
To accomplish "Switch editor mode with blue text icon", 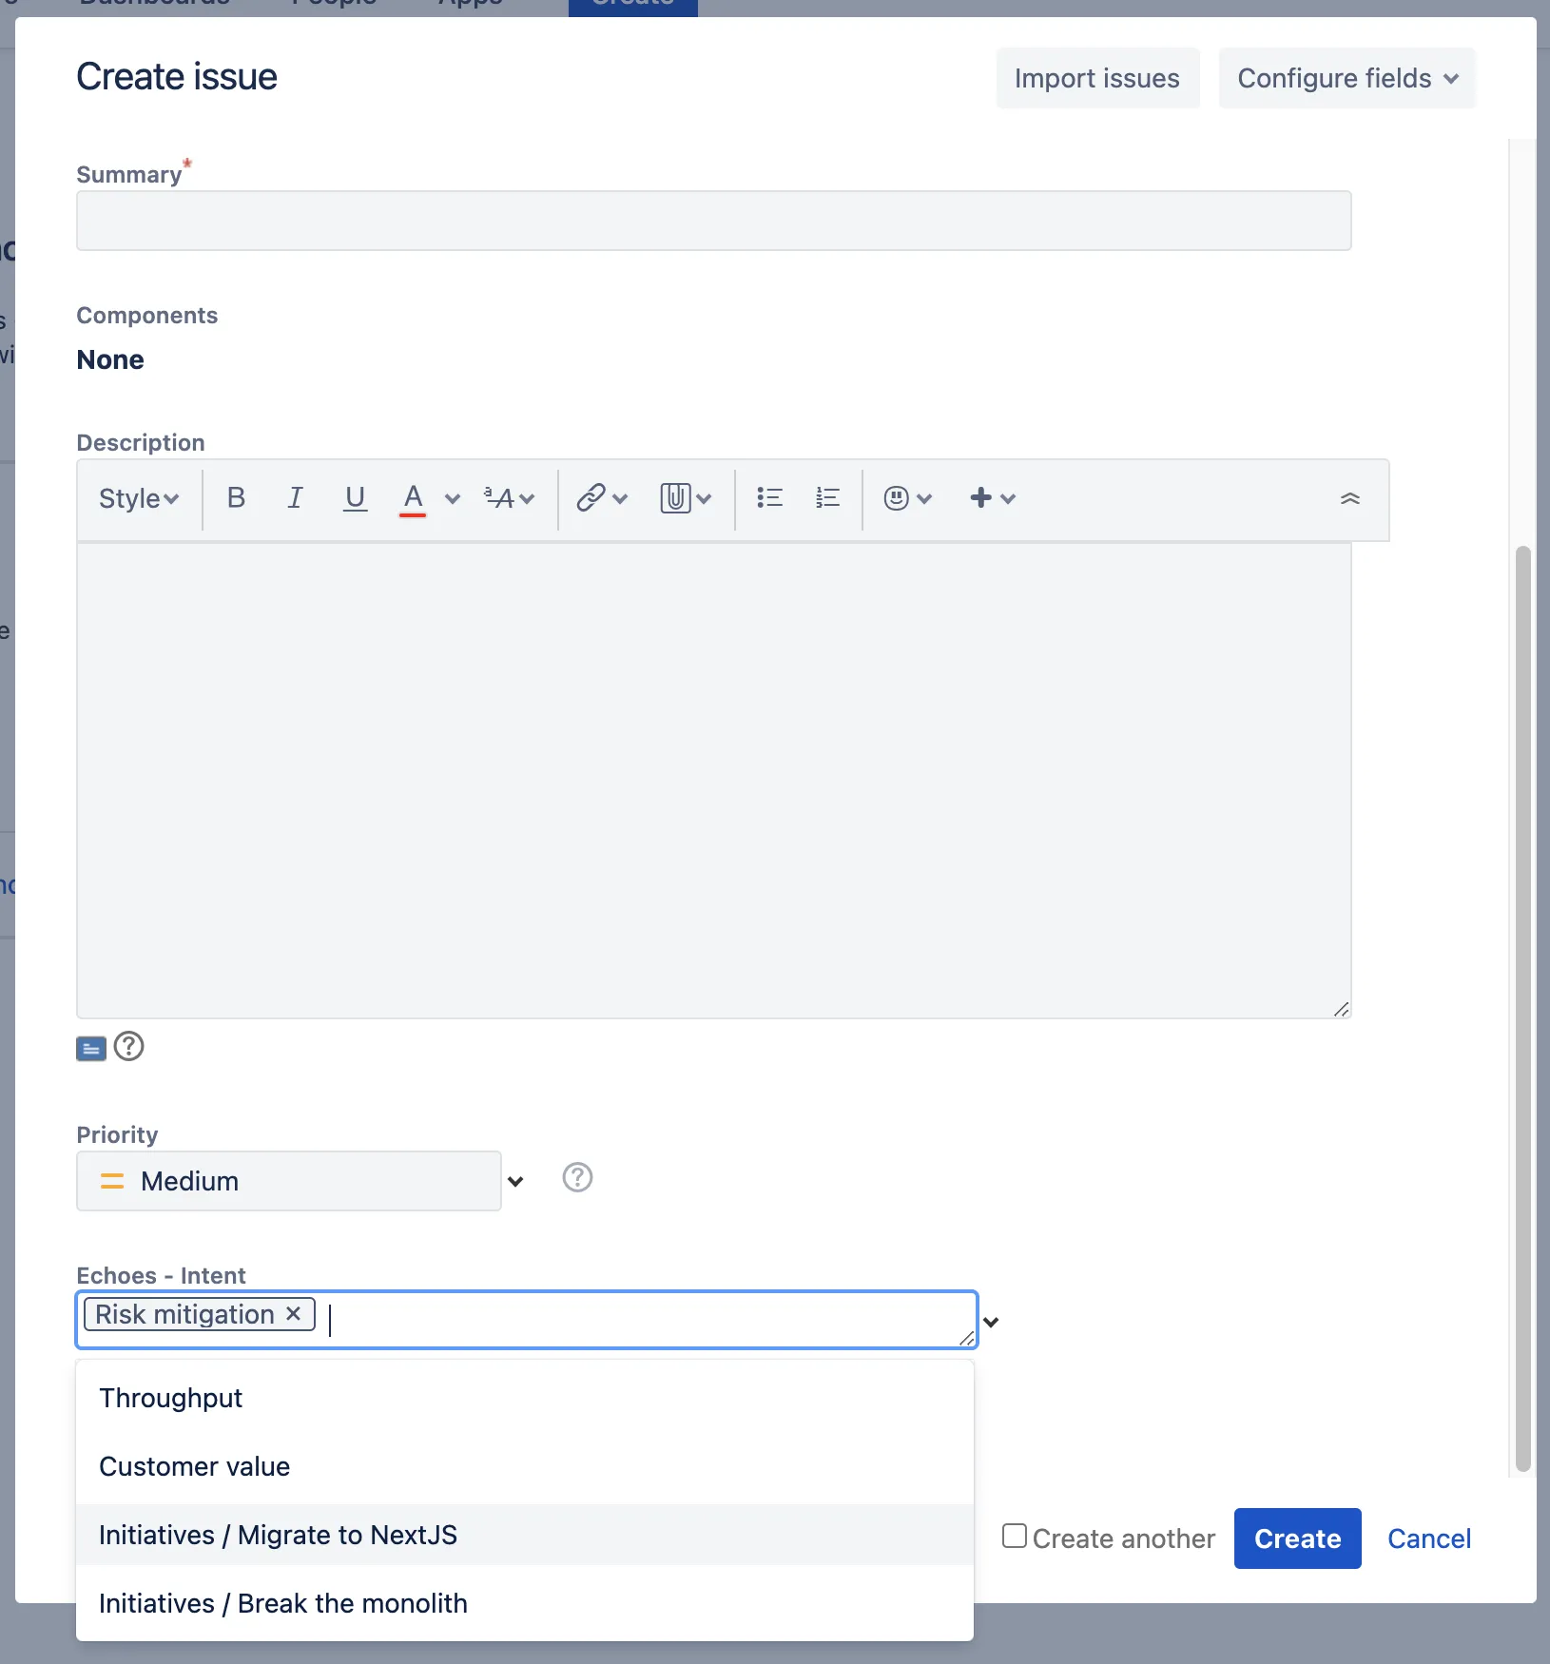I will [x=91, y=1048].
